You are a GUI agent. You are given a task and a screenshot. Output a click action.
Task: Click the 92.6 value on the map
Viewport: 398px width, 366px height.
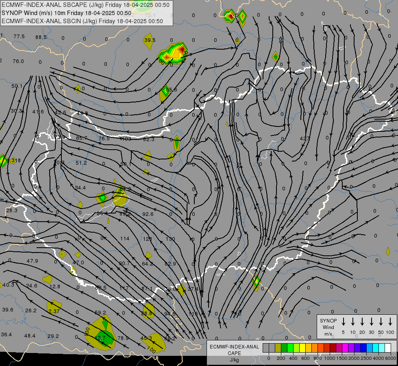pyautogui.click(x=148, y=214)
